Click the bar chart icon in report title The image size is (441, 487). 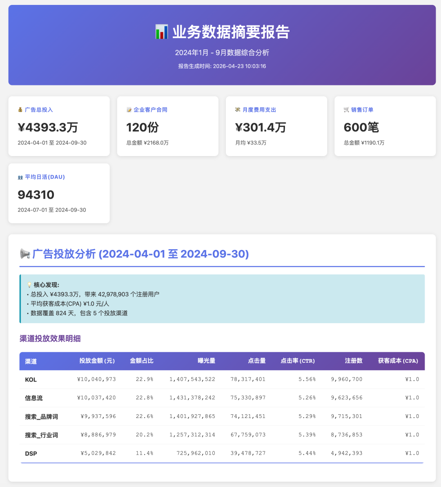tap(162, 32)
